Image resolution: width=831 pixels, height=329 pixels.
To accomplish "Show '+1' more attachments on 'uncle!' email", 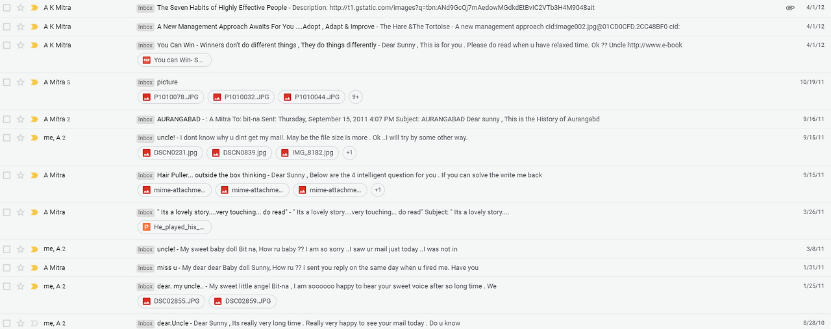I will 349,153.
